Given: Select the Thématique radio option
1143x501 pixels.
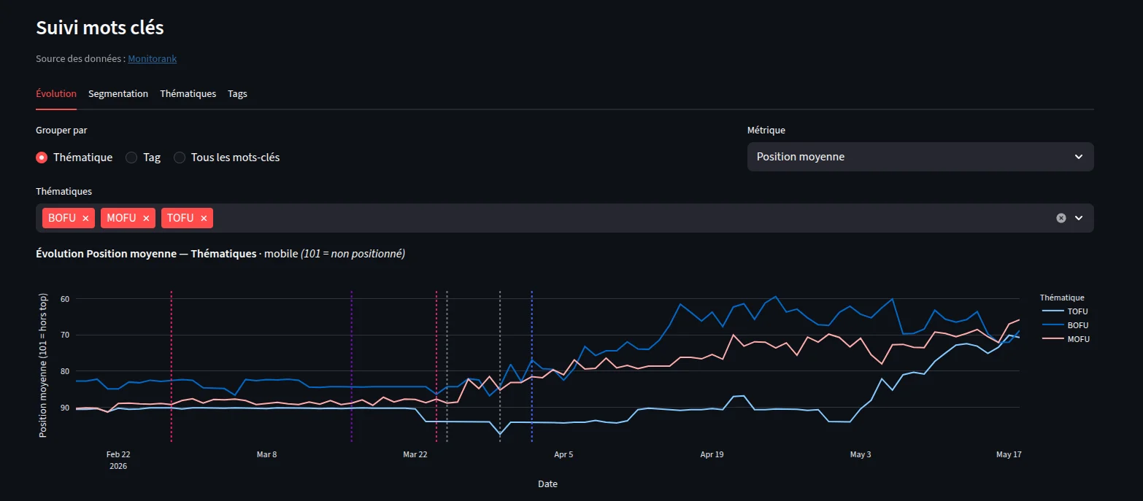Looking at the screenshot, I should pos(74,158).
